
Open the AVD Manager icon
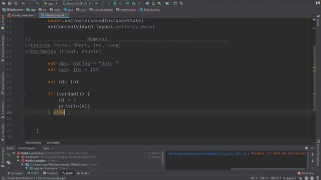point(153,3)
